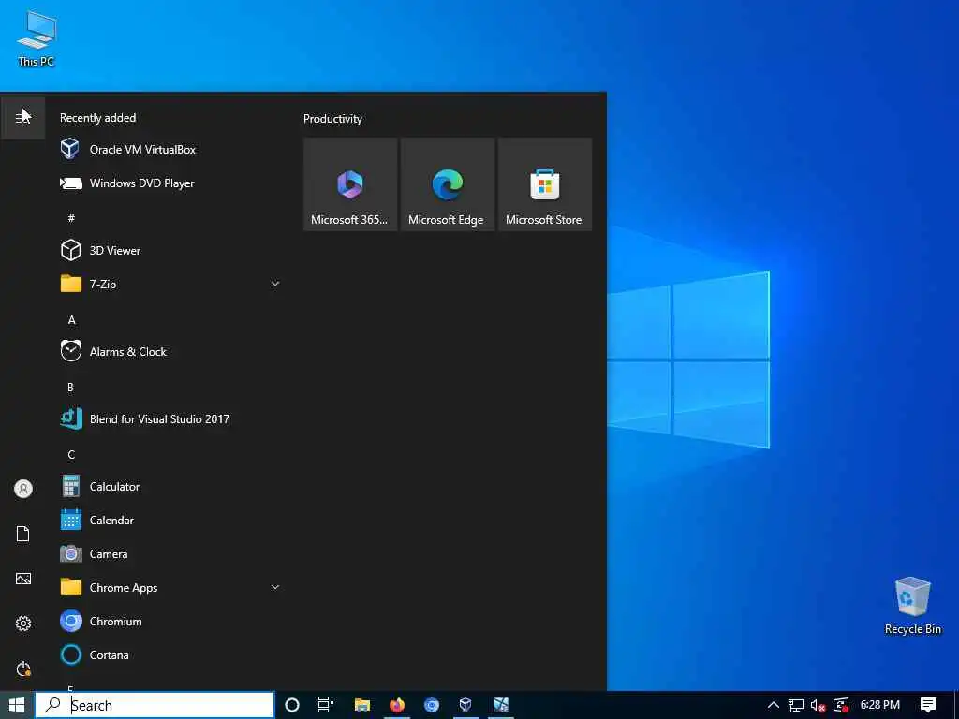
Task: Open the Documents folder from Start sidebar
Action: click(x=22, y=533)
